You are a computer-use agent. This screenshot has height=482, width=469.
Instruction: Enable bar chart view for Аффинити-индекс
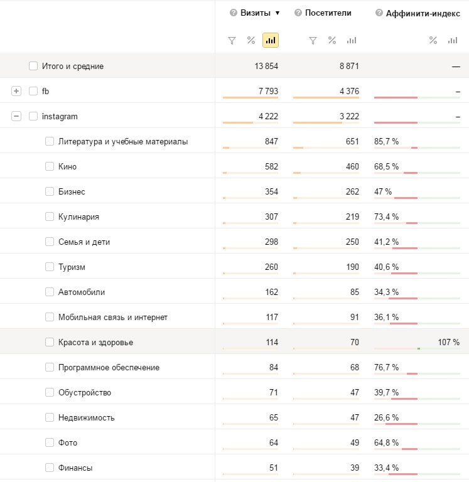(453, 41)
